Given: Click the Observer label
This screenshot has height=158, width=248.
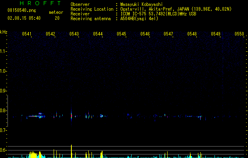Looking at the screenshot, I should [x=80, y=4].
